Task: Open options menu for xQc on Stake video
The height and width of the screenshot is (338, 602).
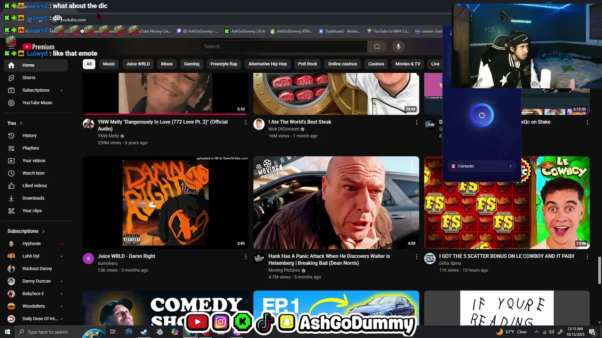Action: tap(587, 122)
